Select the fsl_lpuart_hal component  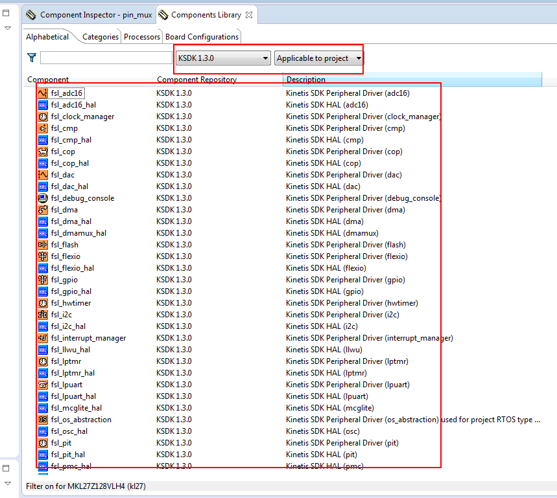[x=73, y=396]
